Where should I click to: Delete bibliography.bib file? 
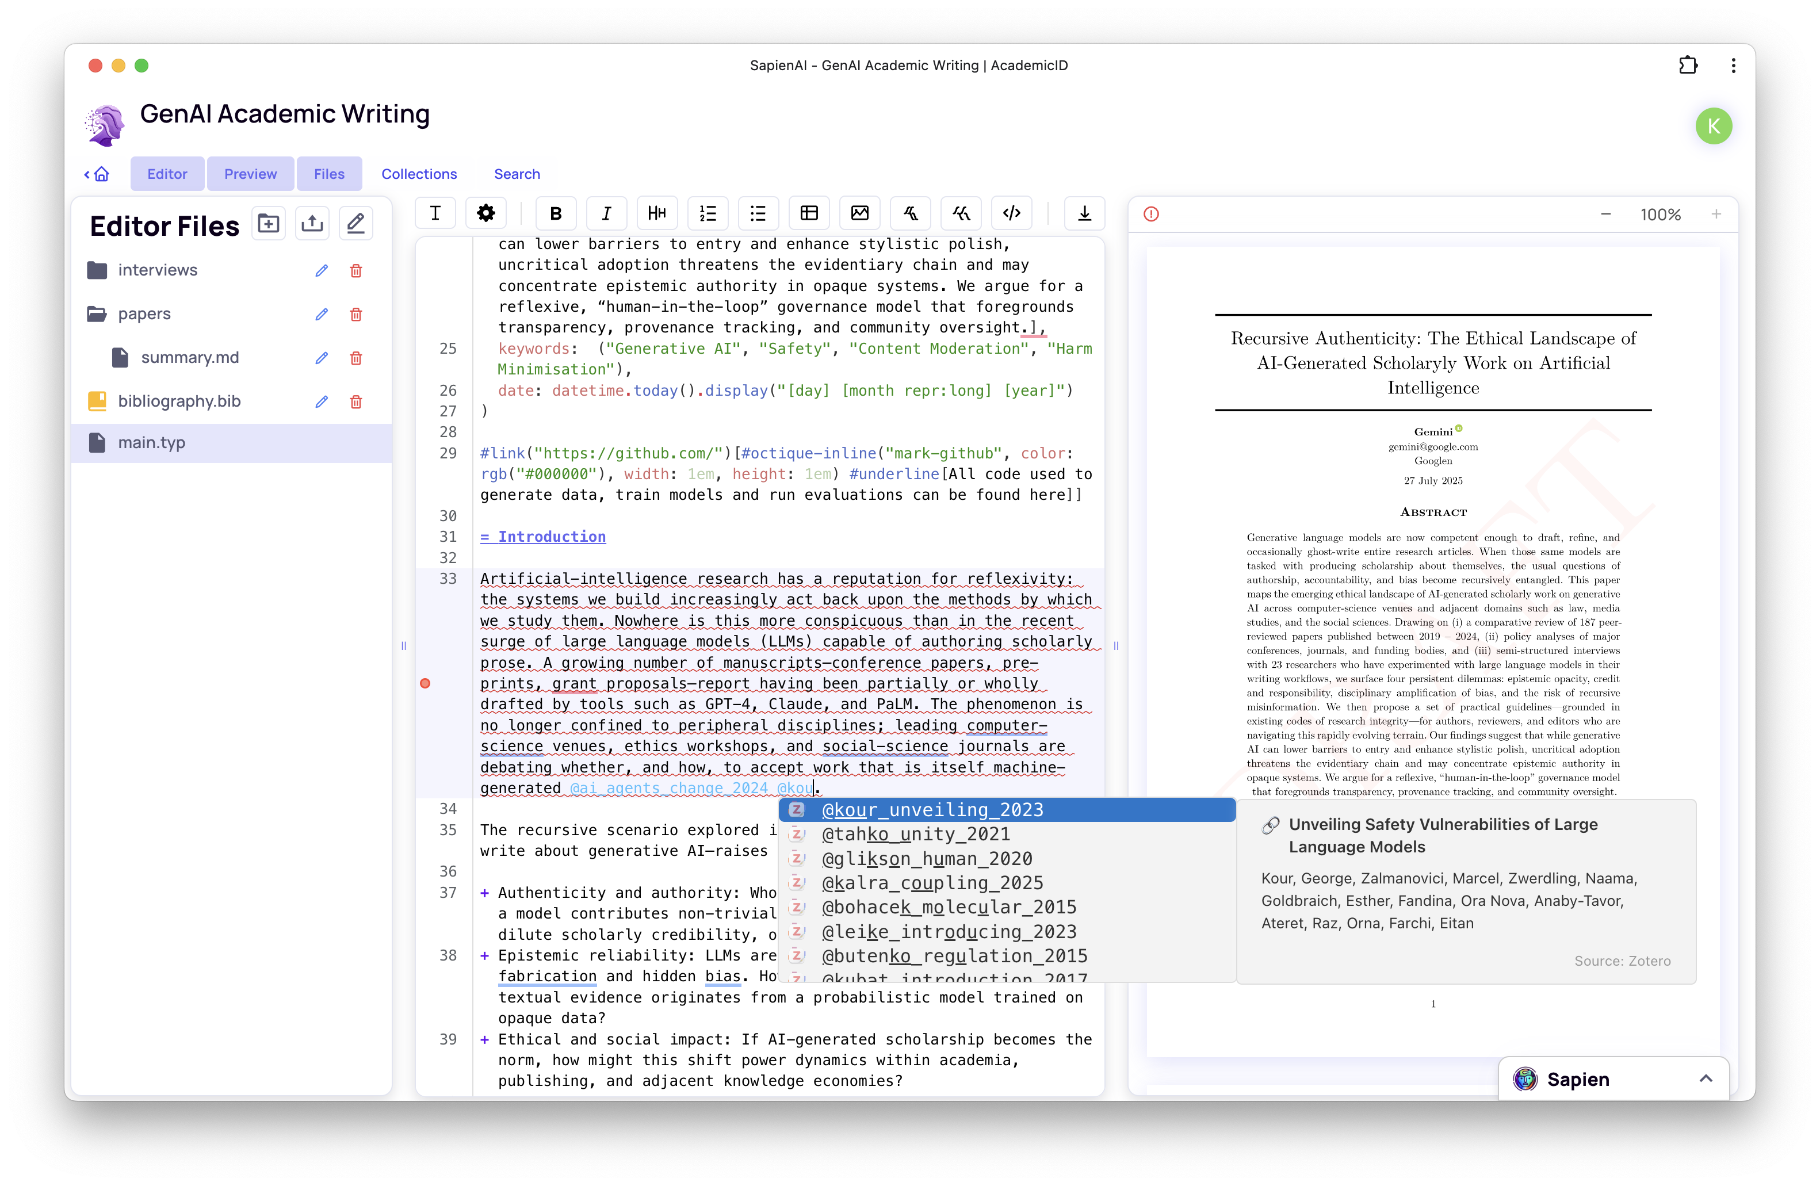(x=355, y=401)
